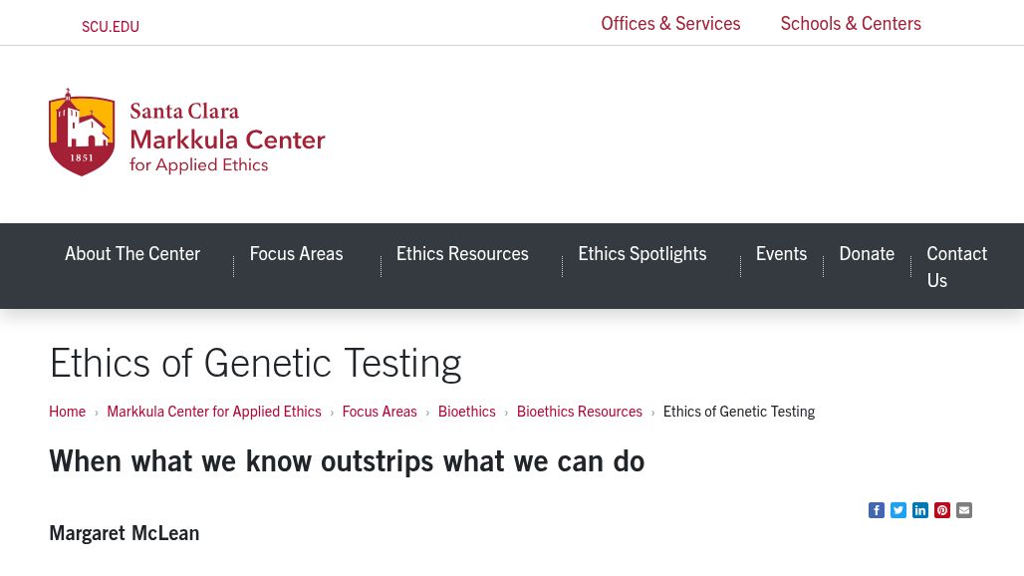
Task: Open Markkula Center for Applied Ethics breadcrumb
Action: [214, 412]
